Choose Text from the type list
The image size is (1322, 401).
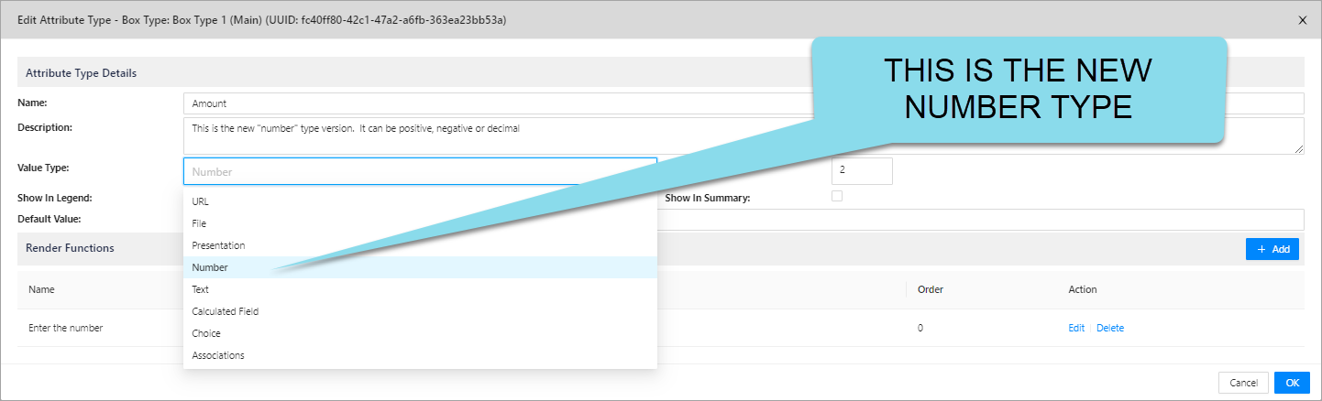tap(201, 289)
